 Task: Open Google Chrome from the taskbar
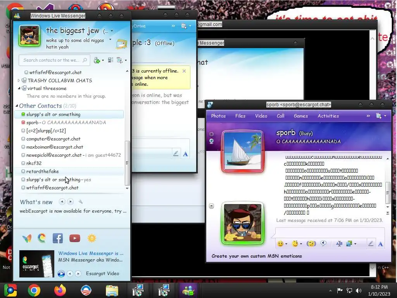pyautogui.click(x=34, y=290)
